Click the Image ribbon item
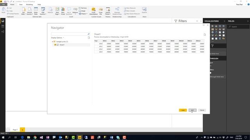 pos(82,11)
